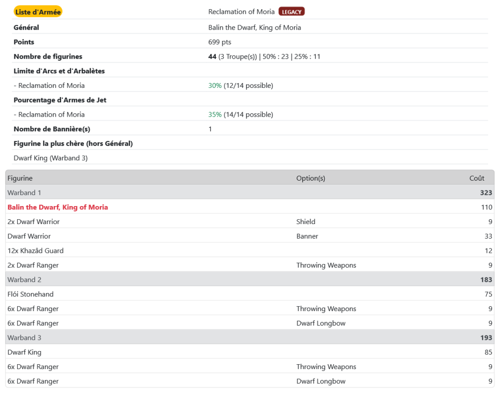
Task: Click the Shield option
Action: pyautogui.click(x=306, y=222)
